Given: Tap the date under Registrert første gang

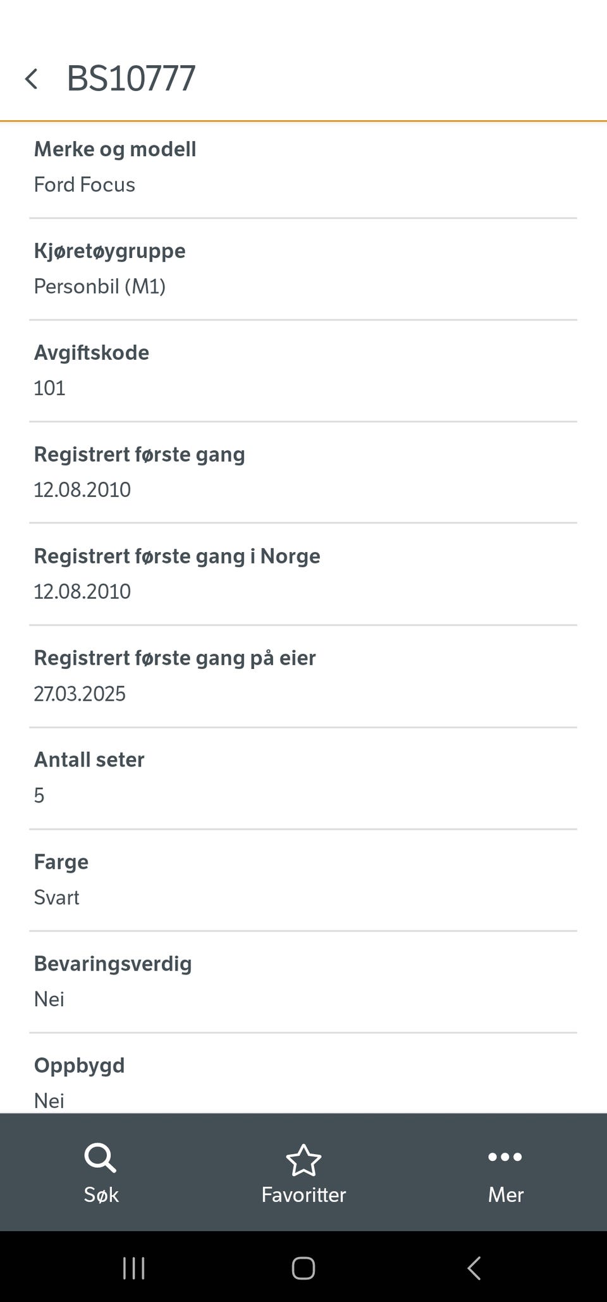Looking at the screenshot, I should point(82,490).
